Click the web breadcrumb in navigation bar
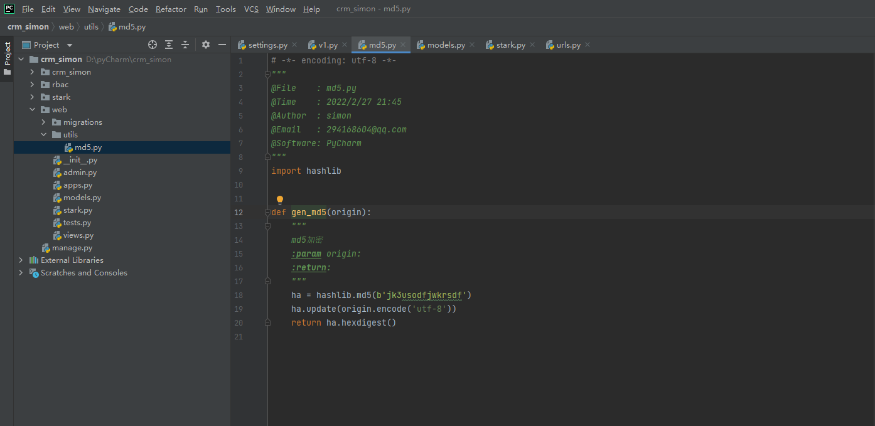This screenshot has height=426, width=875. pyautogui.click(x=66, y=27)
